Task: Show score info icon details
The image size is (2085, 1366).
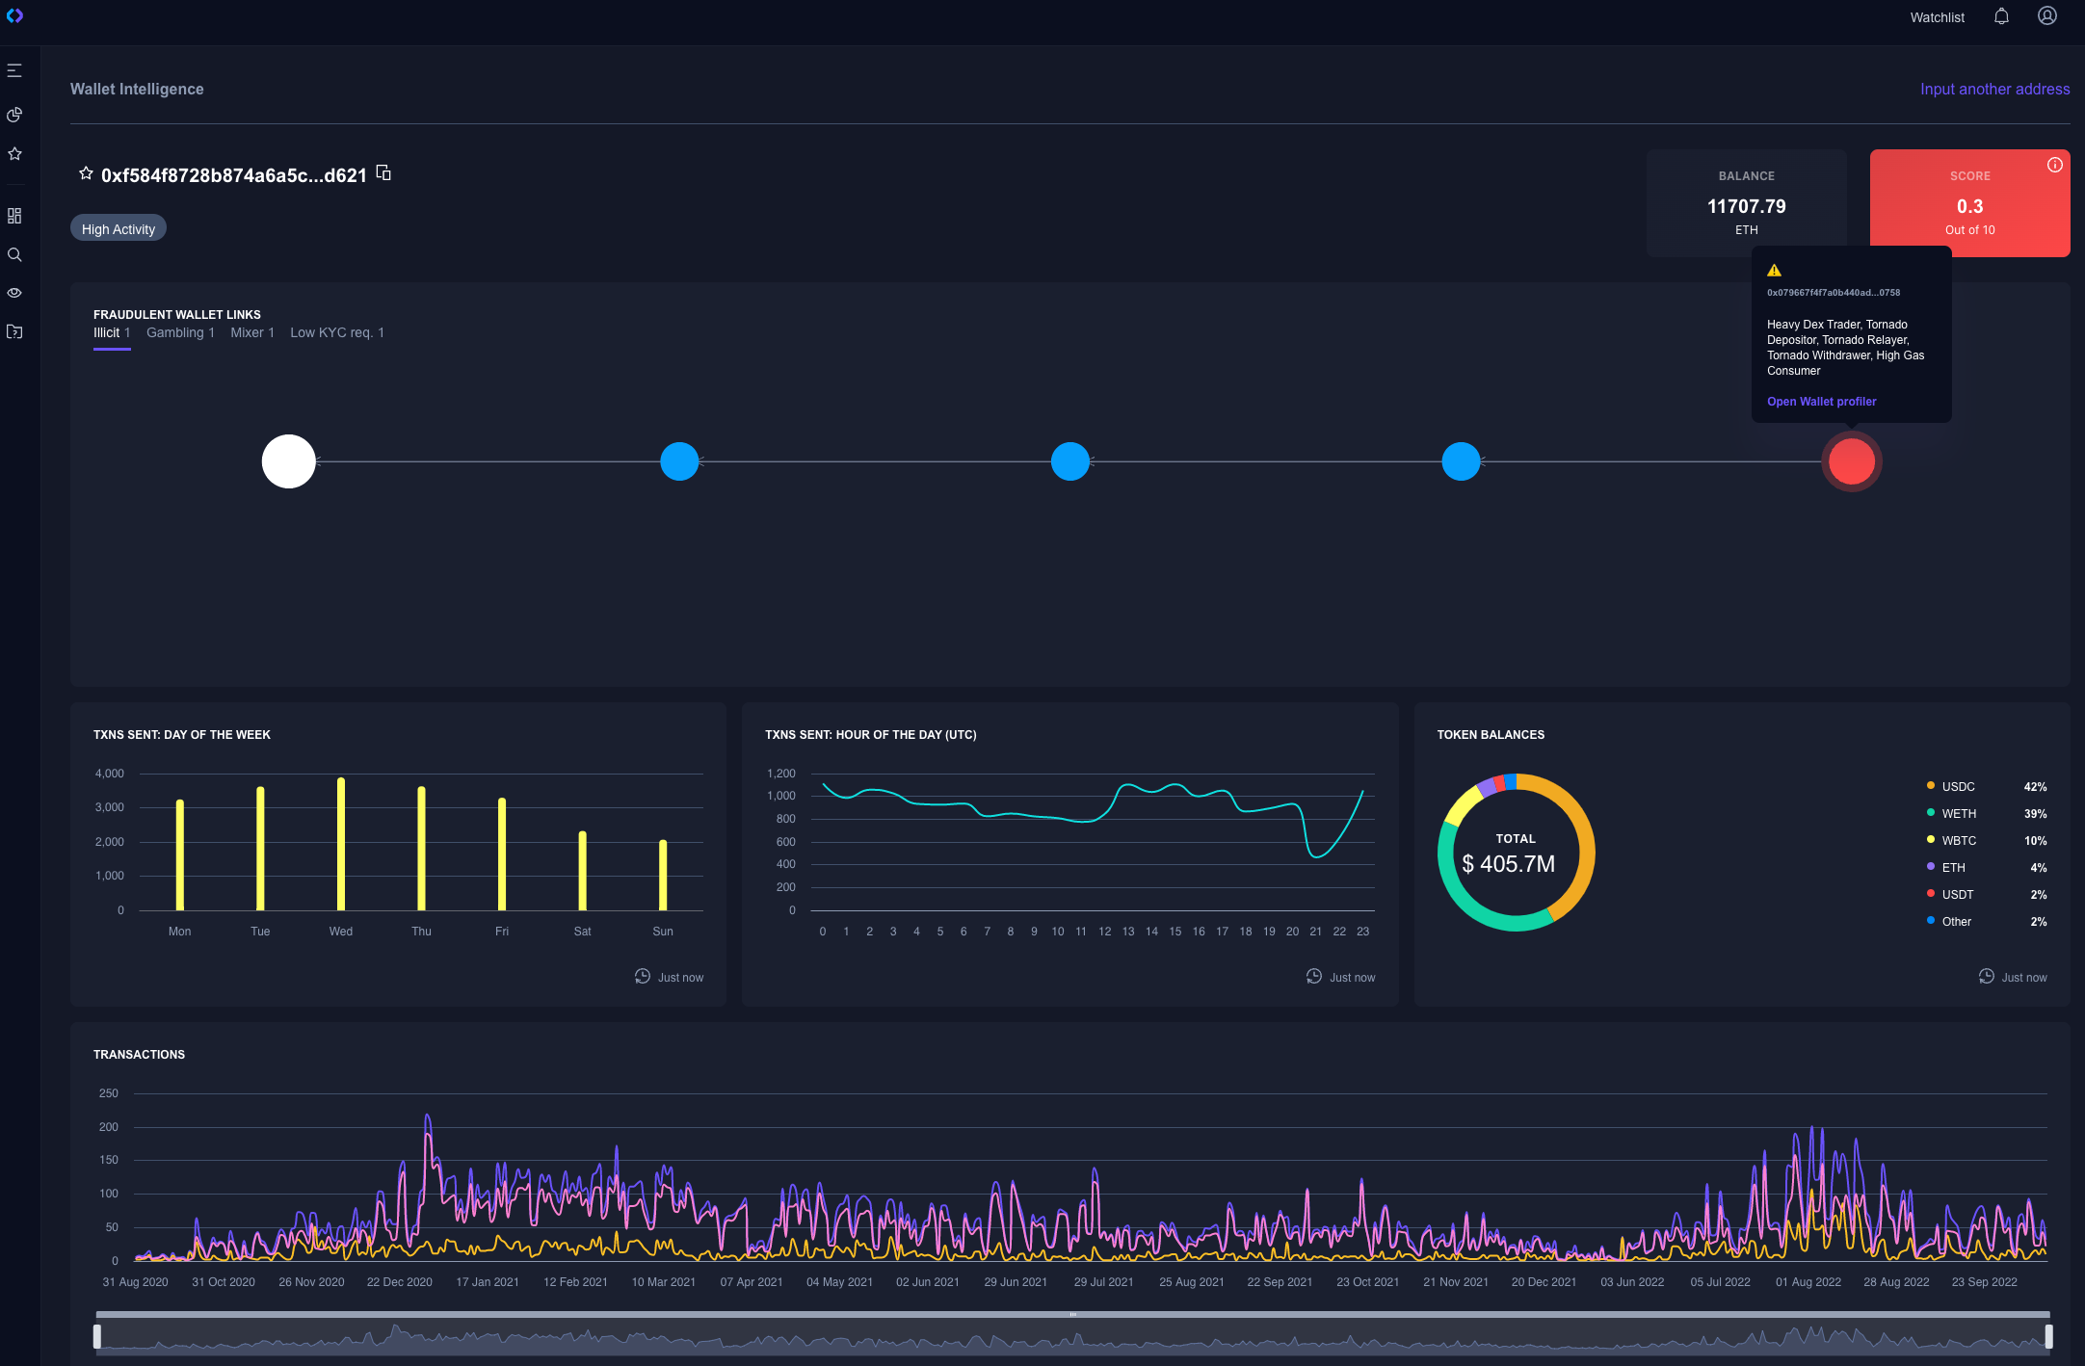Action: pos(2055,165)
